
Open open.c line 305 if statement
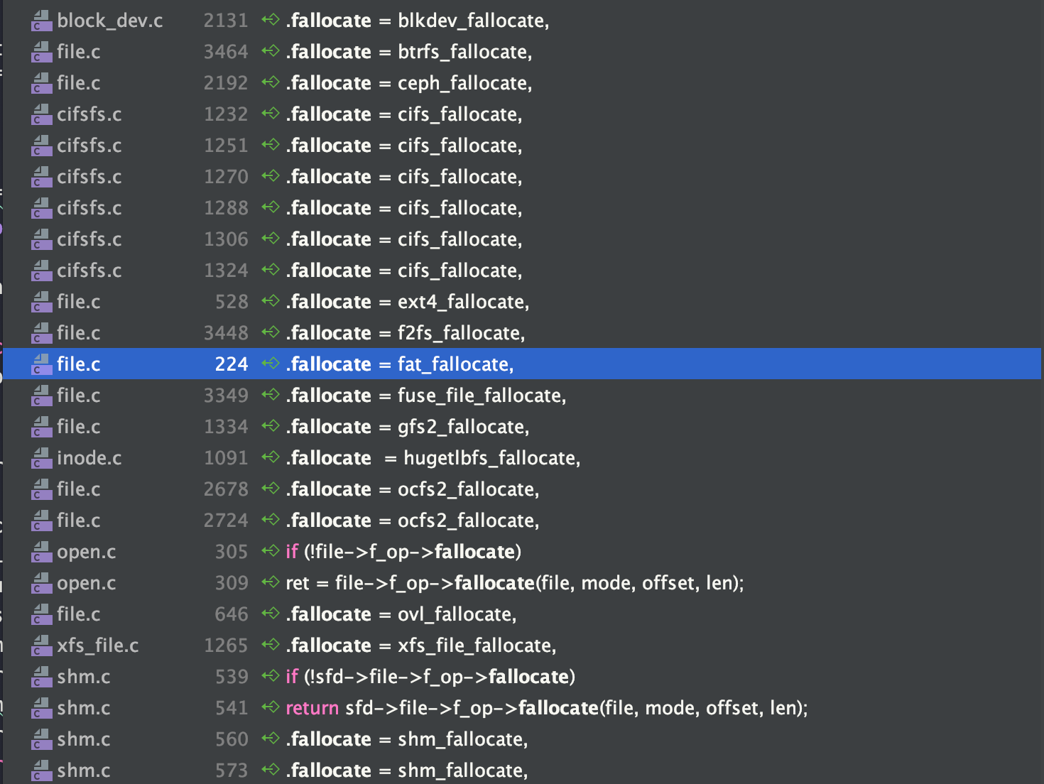tap(523, 552)
